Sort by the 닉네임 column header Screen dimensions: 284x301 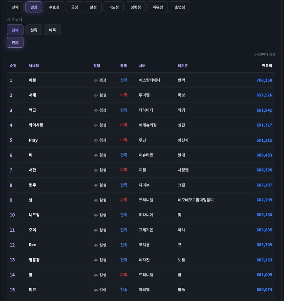[34, 66]
